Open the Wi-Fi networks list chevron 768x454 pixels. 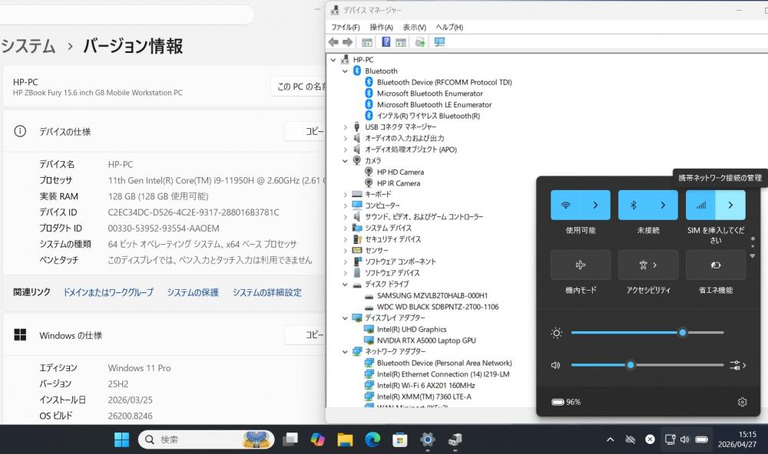pos(596,205)
